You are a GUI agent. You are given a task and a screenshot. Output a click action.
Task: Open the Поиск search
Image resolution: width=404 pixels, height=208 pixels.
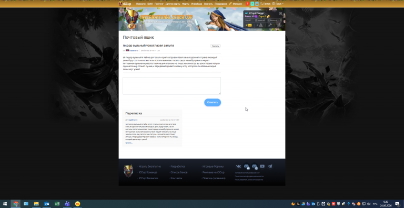click(x=265, y=4)
